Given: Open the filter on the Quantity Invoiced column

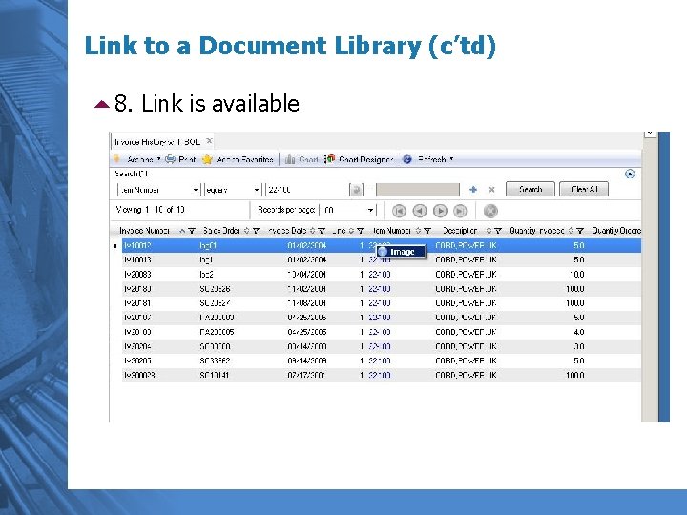Looking at the screenshot, I should point(580,231).
